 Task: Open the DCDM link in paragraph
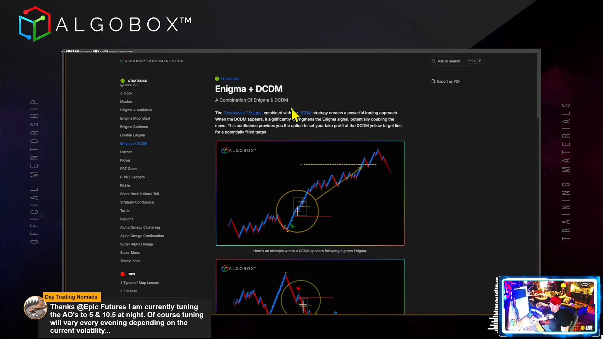tap(305, 113)
